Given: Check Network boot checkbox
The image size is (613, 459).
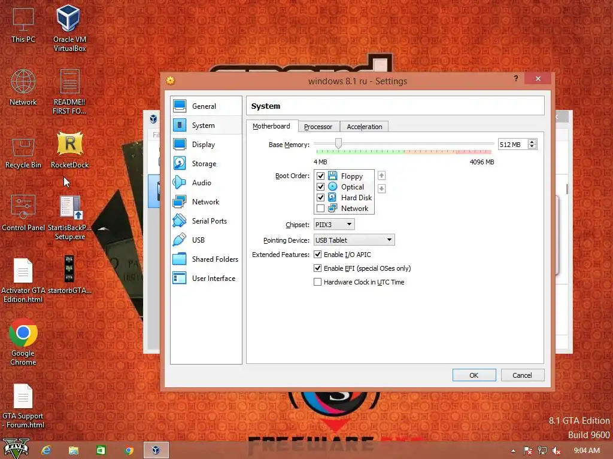Looking at the screenshot, I should click(321, 209).
